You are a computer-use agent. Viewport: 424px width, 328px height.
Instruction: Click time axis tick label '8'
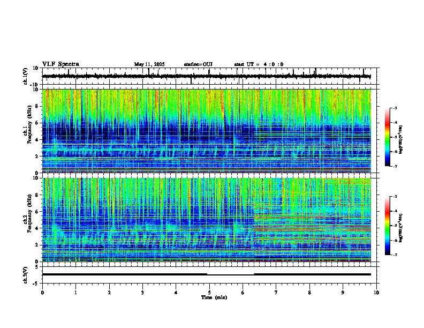[309, 293]
